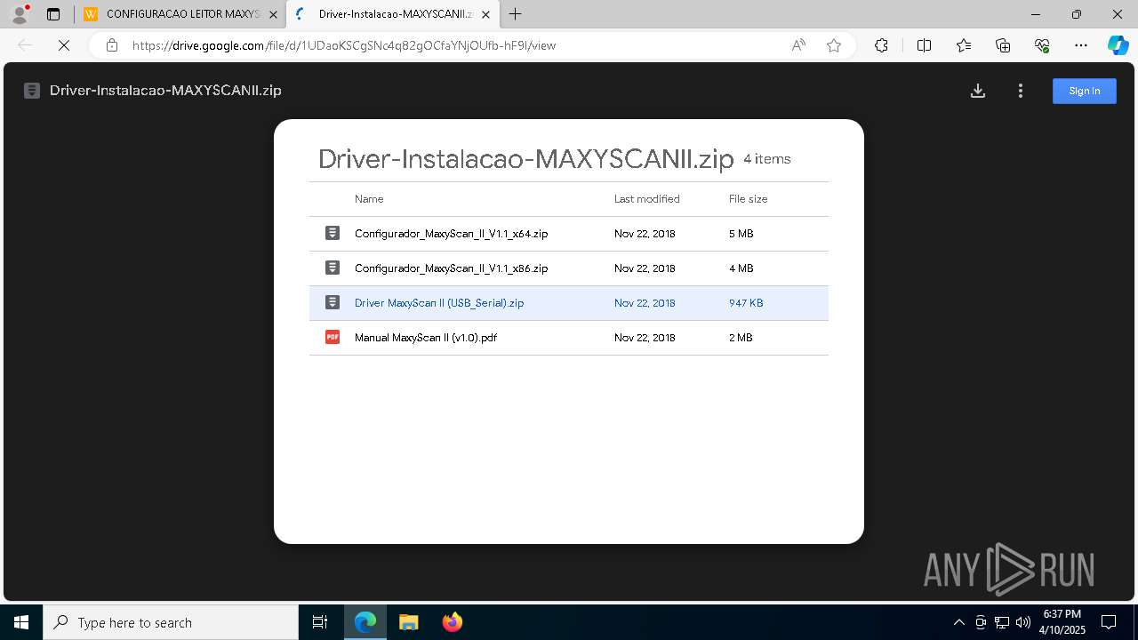This screenshot has width=1138, height=640.
Task: Show hidden system tray icons
Action: [x=958, y=622]
